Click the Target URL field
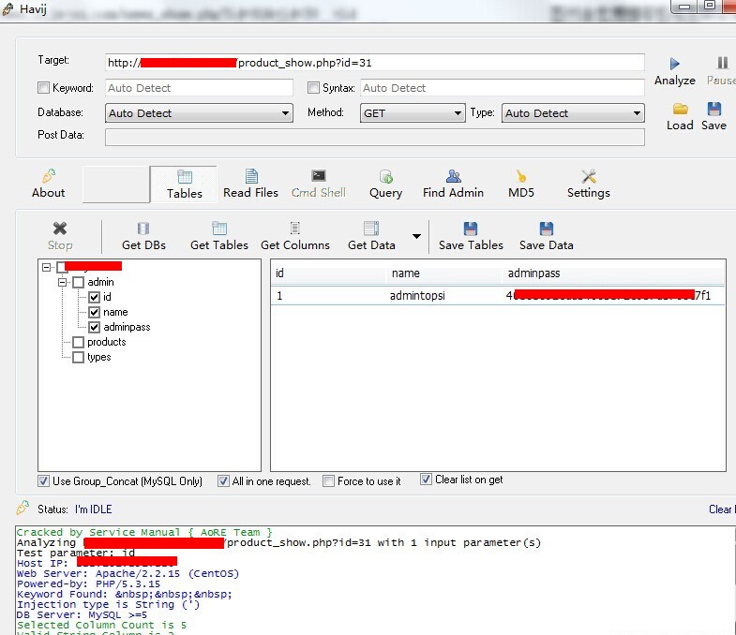736x635 pixels. coord(375,63)
